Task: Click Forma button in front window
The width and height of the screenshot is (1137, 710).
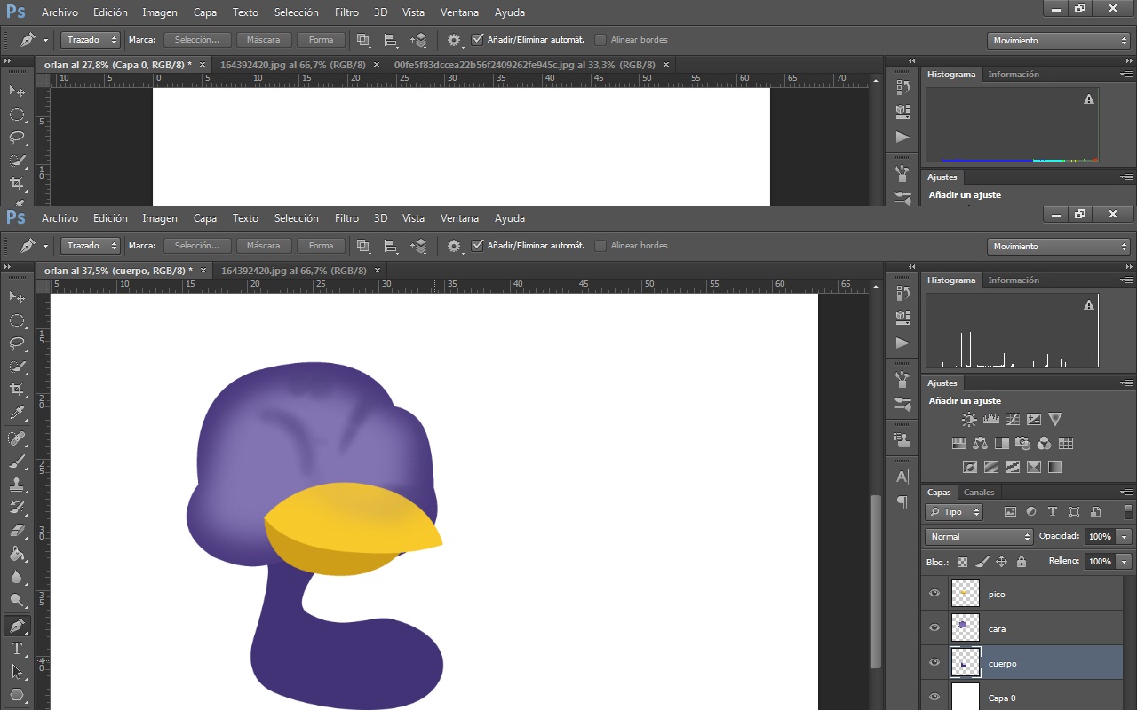Action: pyautogui.click(x=321, y=246)
